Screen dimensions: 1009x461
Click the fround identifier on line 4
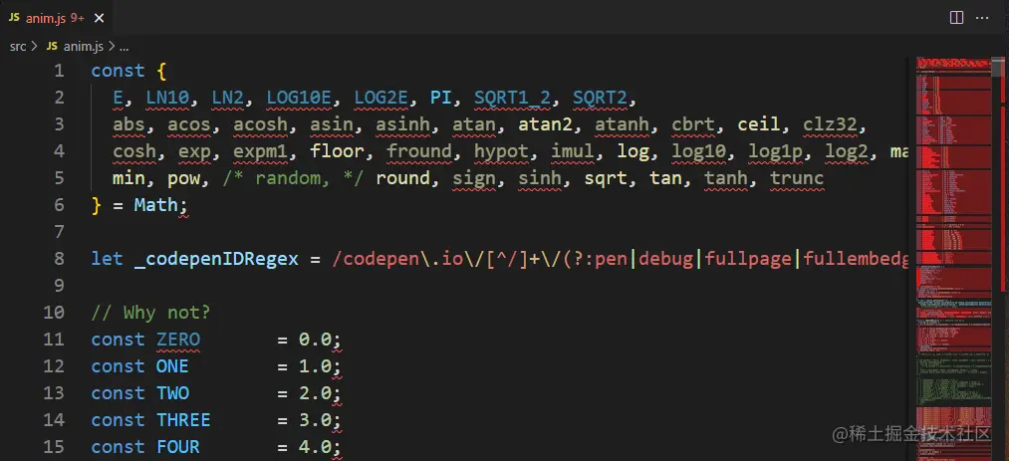tap(419, 151)
